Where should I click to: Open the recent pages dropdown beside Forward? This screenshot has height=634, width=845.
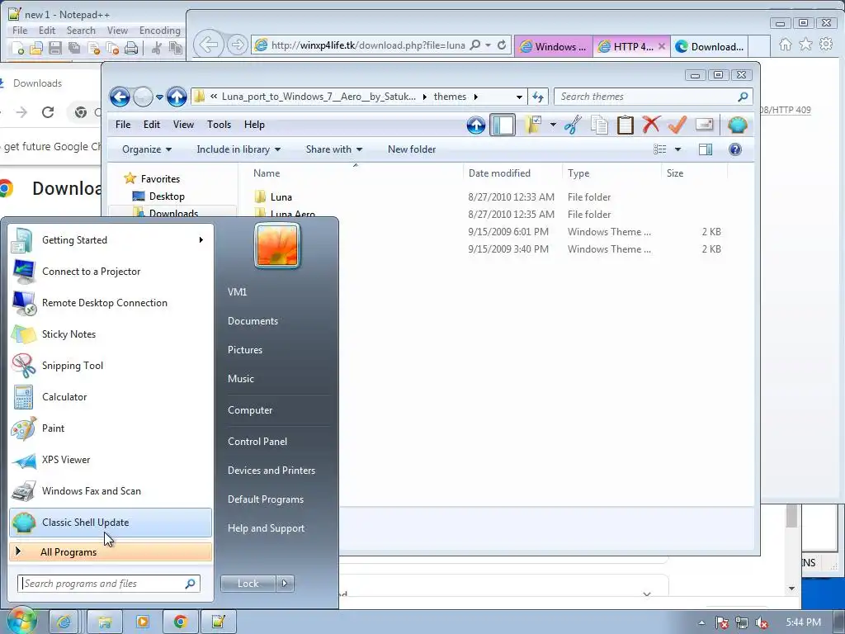coord(159,97)
